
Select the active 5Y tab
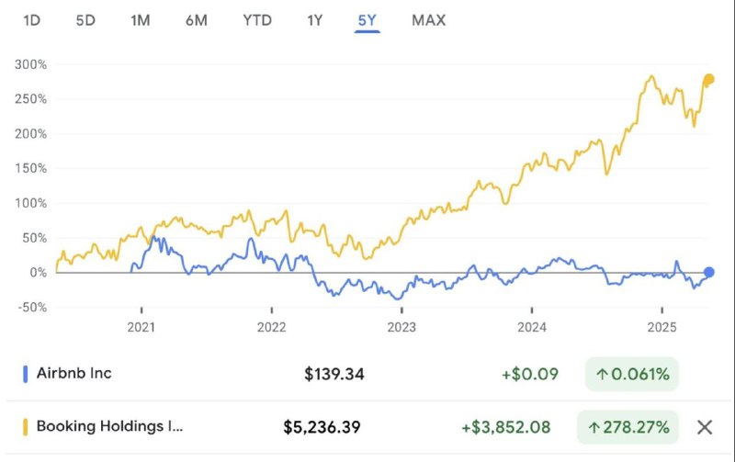point(367,20)
